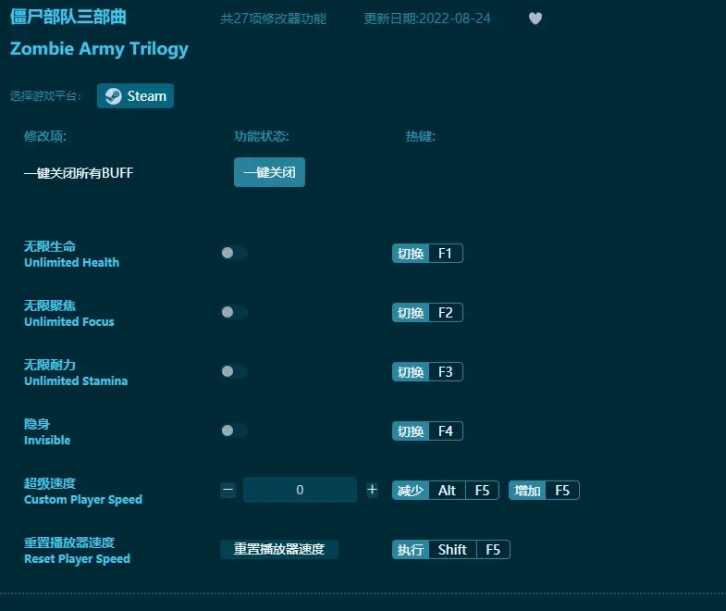Click the Custom Player Speed value field
This screenshot has width=726, height=611.
tap(300, 490)
